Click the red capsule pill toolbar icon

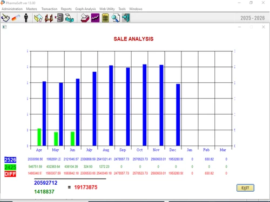pyautogui.click(x=16, y=18)
